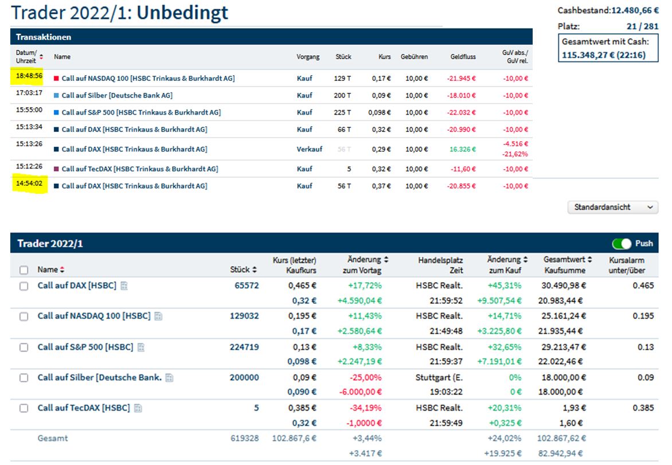Open details icon beside Call auf DAX [HSBC]

[x=124, y=286]
